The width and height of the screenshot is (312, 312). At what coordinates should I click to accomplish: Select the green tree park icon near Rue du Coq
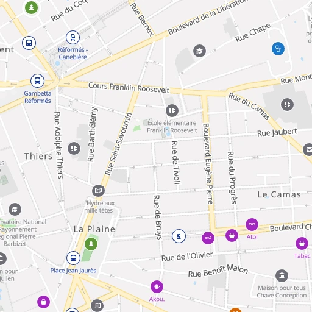[31, 8]
